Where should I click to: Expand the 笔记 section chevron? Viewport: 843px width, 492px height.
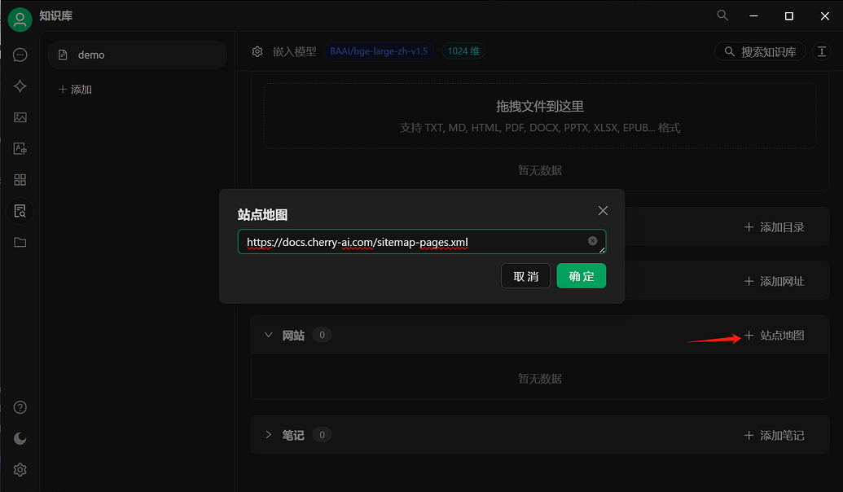pyautogui.click(x=269, y=435)
